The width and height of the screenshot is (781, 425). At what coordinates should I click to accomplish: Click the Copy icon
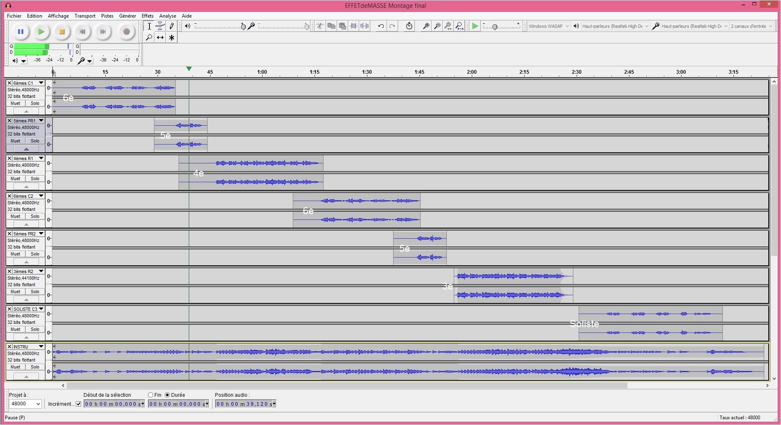(x=331, y=26)
